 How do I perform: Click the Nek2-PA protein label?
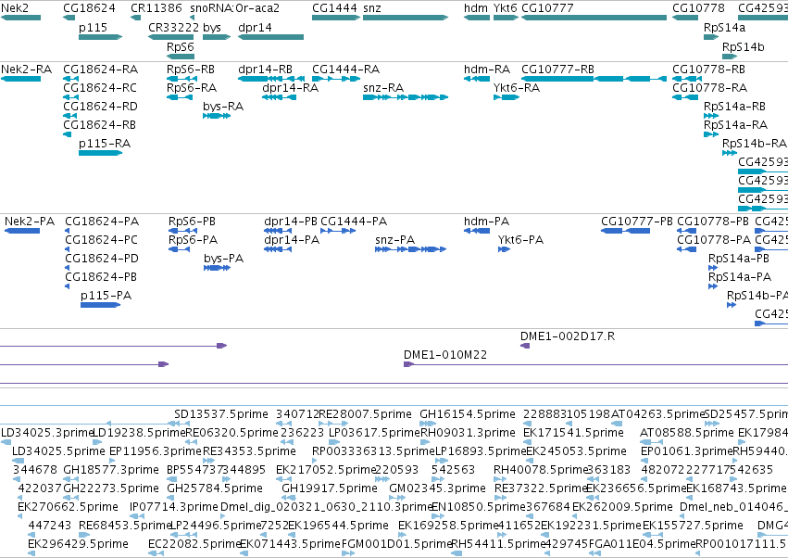click(x=30, y=221)
